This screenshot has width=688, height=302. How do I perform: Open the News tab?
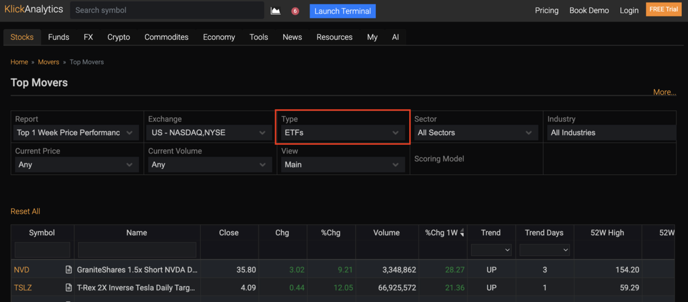[x=292, y=37]
